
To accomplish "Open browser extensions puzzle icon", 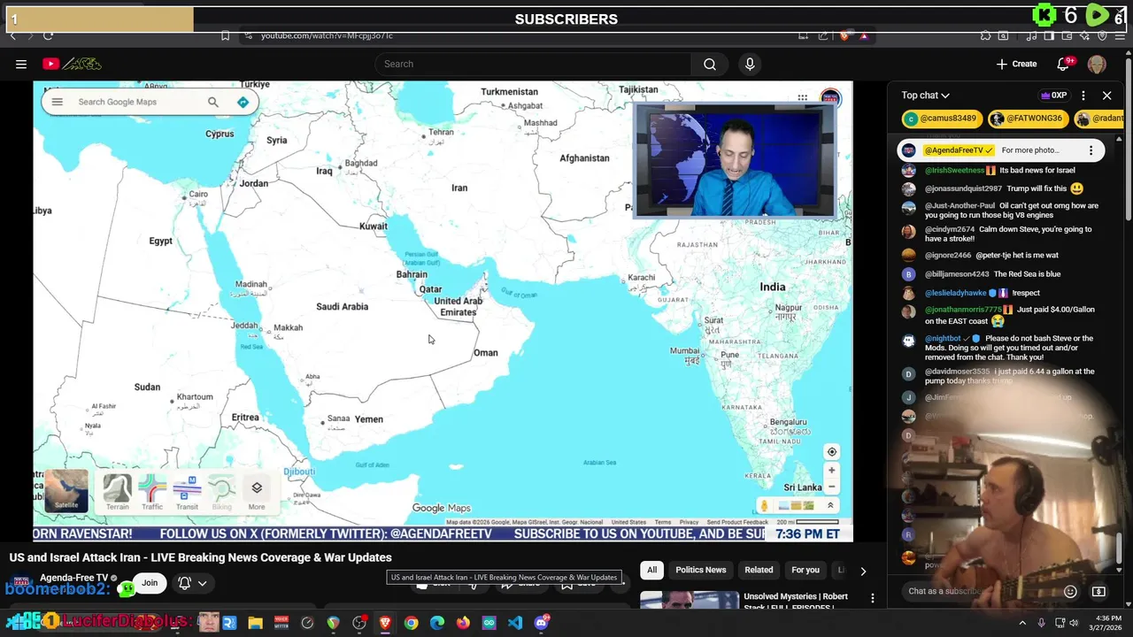I will (x=985, y=35).
